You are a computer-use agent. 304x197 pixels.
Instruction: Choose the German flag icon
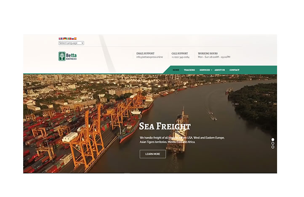pos(65,39)
